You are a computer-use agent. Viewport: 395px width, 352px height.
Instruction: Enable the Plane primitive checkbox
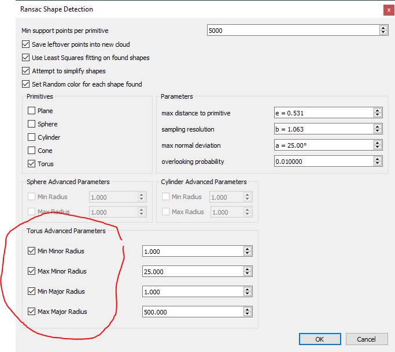[x=31, y=111]
